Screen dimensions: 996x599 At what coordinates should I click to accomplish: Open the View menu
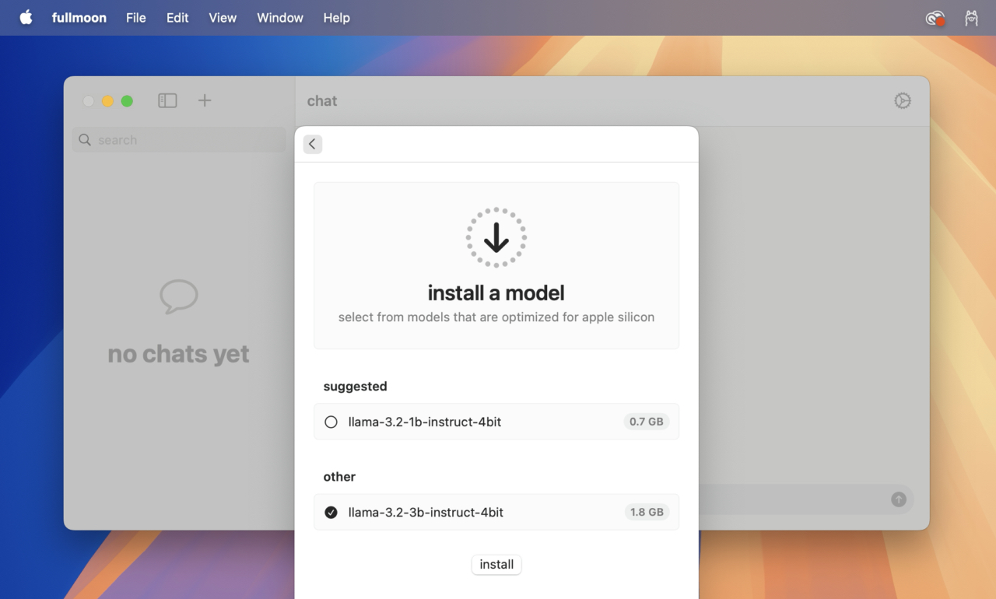(223, 17)
